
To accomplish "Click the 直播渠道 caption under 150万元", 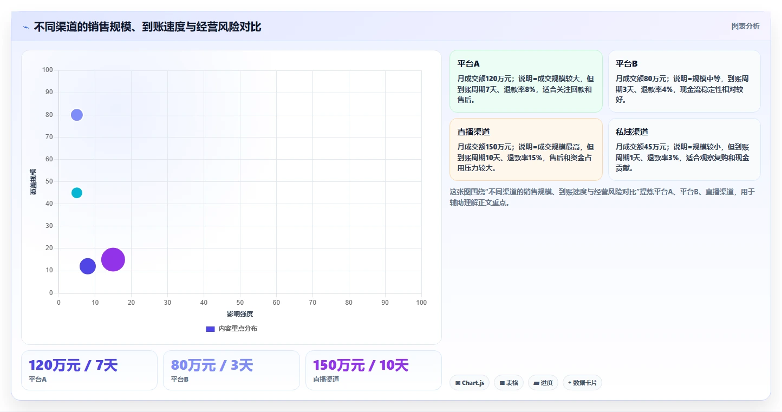I will click(x=326, y=380).
